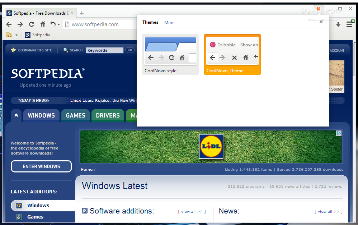Click the SOFTPEDIA logo
The image size is (358, 225).
point(48,74)
